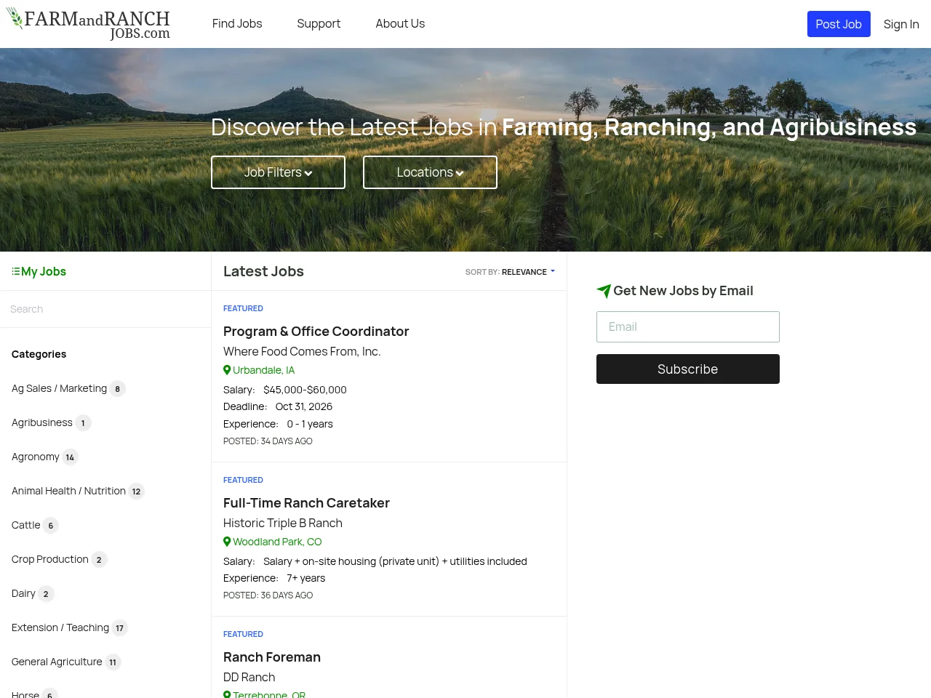The image size is (931, 698).
Task: Go to the About Us page
Action: [x=400, y=24]
